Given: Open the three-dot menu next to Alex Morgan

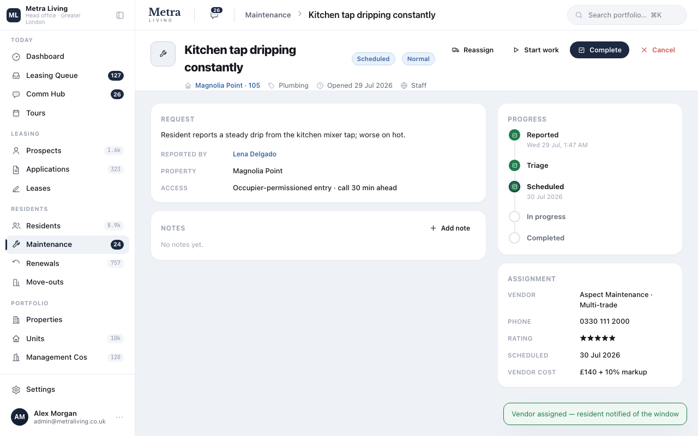Looking at the screenshot, I should click(119, 417).
